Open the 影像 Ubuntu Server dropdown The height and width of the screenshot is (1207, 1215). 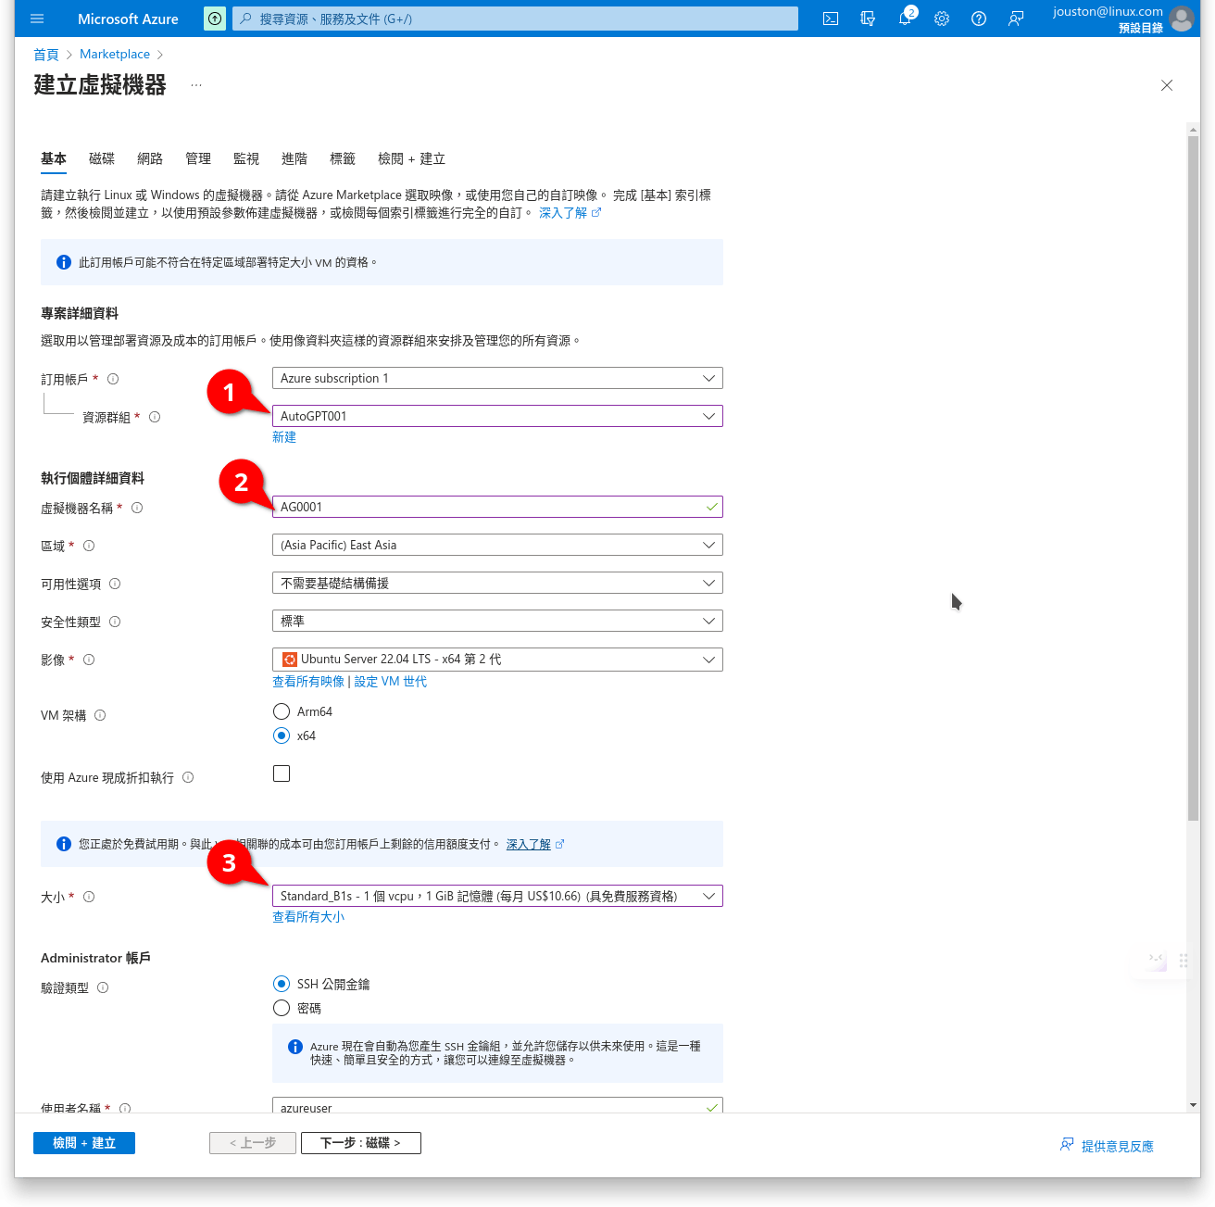497,659
